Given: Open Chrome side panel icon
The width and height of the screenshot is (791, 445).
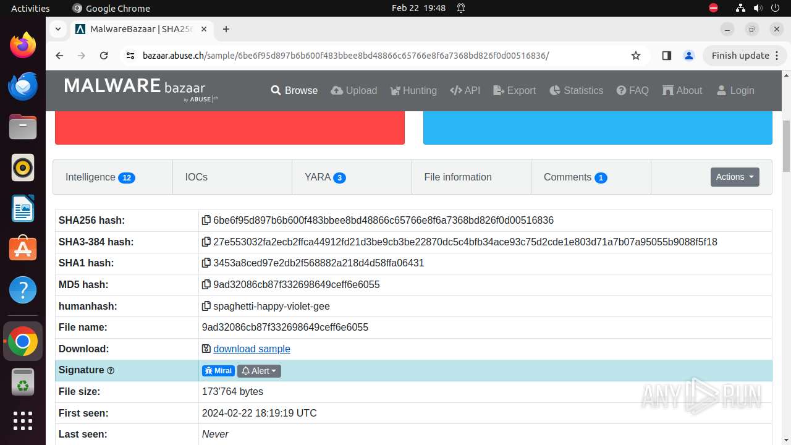Looking at the screenshot, I should [666, 56].
